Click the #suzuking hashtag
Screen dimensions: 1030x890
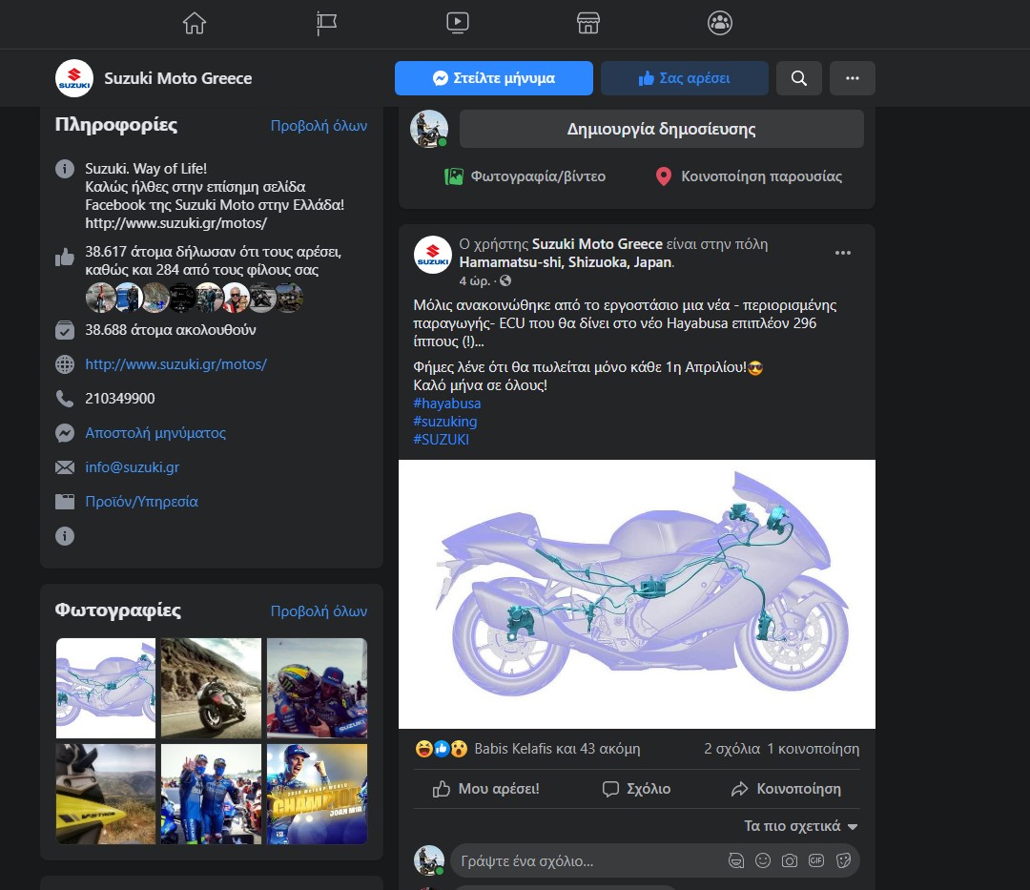(x=444, y=422)
